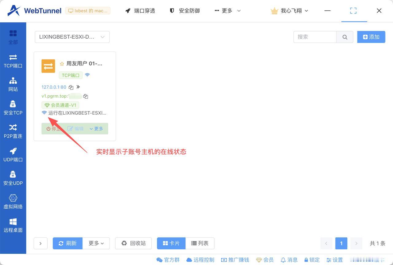Select page 1 in pagination

(x=341, y=243)
